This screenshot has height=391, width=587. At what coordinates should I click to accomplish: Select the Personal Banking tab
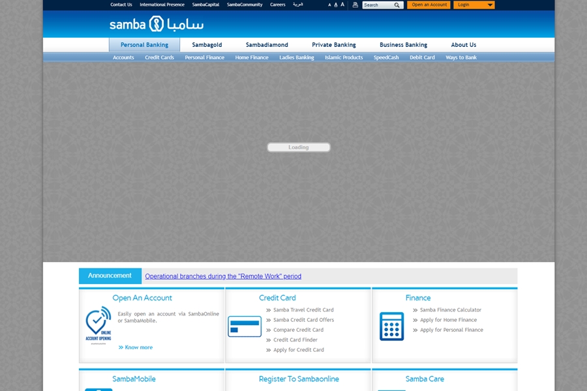point(145,45)
